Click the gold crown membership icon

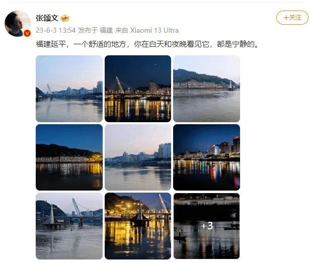pos(65,18)
